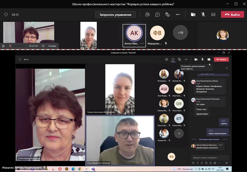
Task: Open the Teams icon in shared taskbar
Action: (93, 169)
